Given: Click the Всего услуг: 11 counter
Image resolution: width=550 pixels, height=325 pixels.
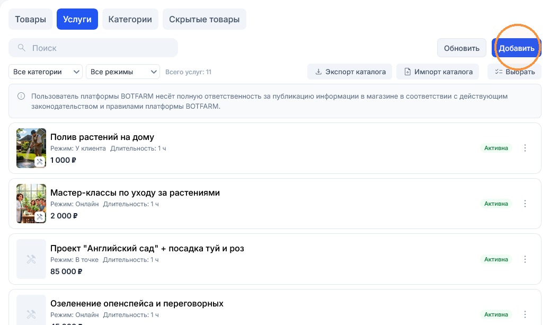Looking at the screenshot, I should [x=188, y=72].
